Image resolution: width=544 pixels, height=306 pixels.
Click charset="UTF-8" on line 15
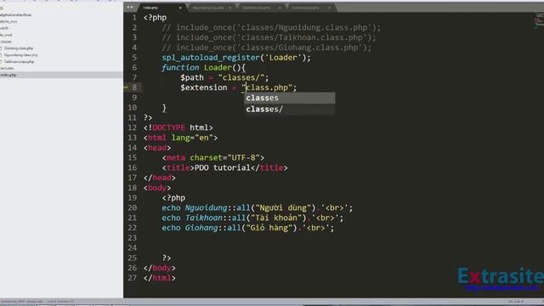(x=225, y=158)
